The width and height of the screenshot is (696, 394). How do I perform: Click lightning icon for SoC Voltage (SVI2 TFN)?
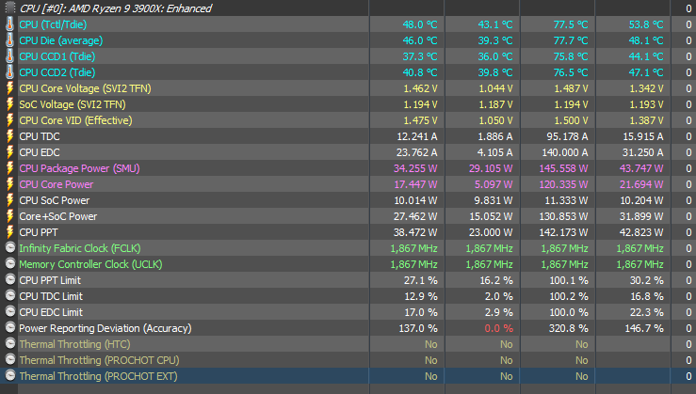click(9, 104)
